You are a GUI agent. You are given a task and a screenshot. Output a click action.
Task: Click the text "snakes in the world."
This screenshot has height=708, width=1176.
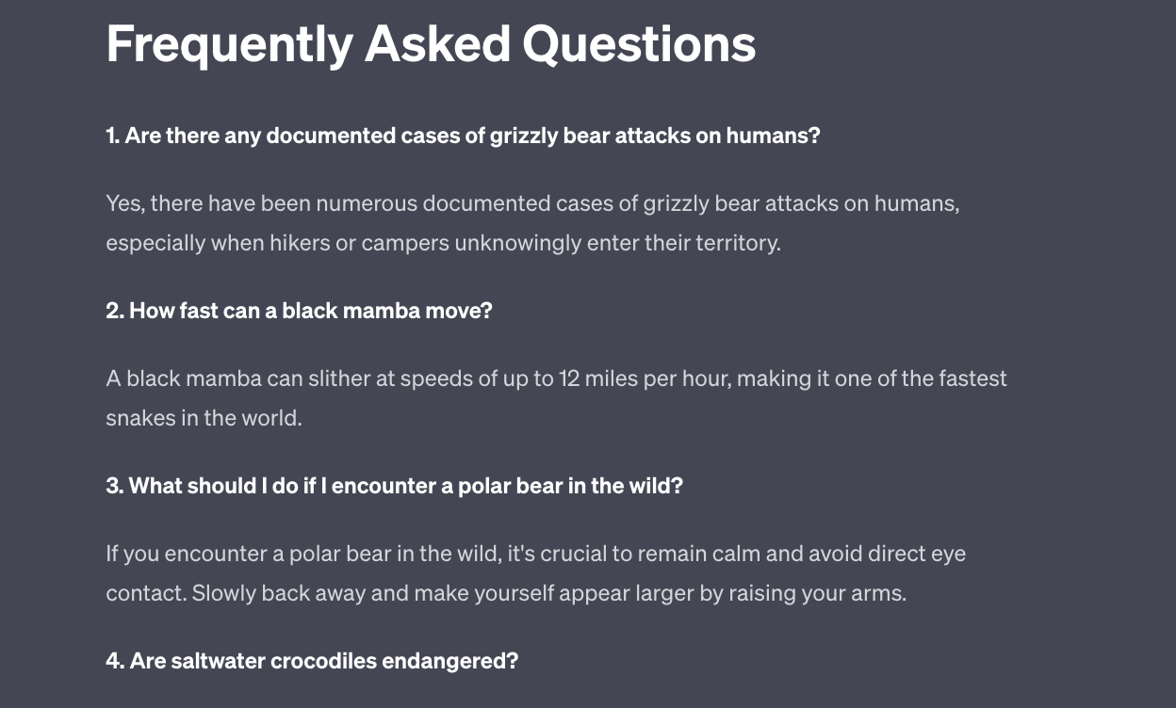[204, 418]
